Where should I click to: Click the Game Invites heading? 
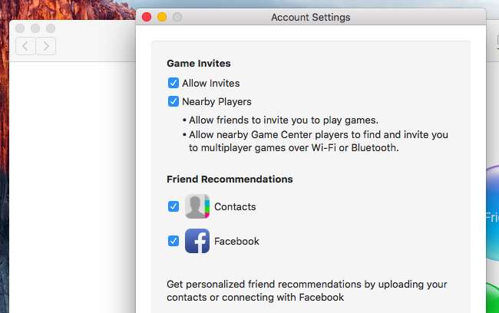pos(199,64)
